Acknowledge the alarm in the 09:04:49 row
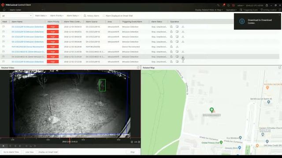 tap(171, 42)
